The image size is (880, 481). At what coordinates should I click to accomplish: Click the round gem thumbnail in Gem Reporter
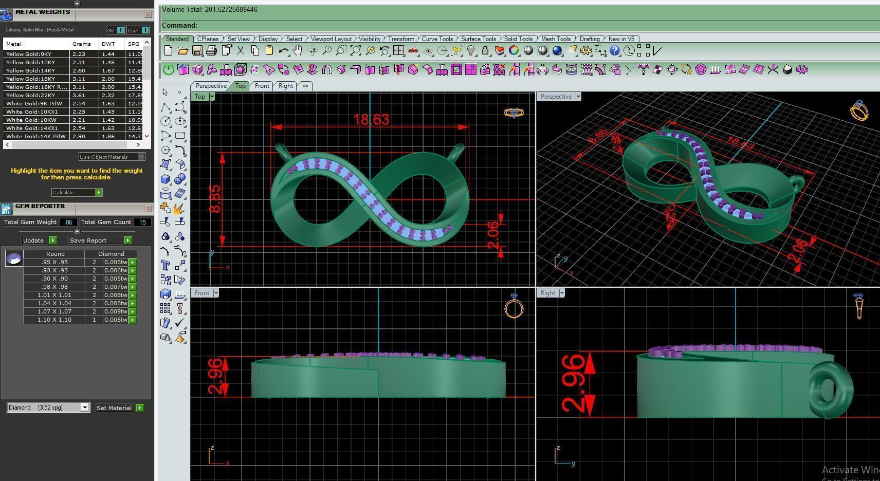[x=14, y=258]
